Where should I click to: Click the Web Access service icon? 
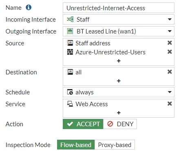[70, 104]
